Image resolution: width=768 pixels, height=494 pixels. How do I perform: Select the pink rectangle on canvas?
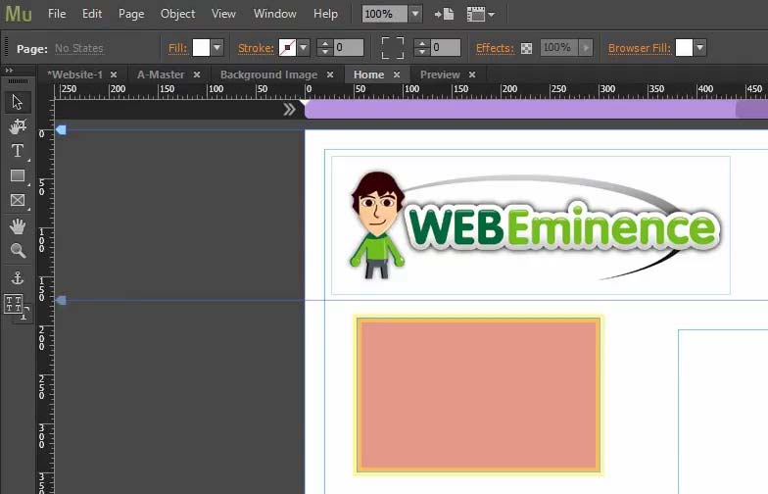[478, 395]
